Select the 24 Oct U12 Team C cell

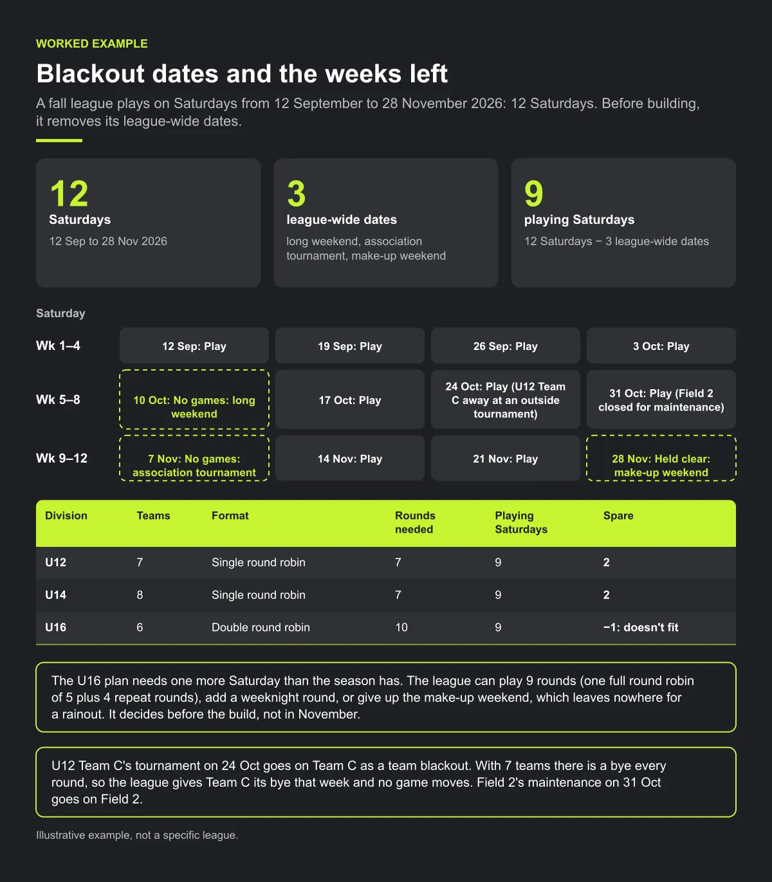[x=506, y=400]
